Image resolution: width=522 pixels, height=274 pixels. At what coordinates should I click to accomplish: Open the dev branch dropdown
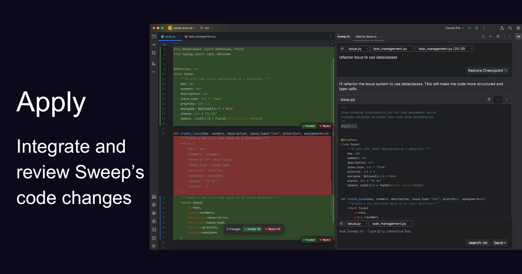tap(206, 28)
